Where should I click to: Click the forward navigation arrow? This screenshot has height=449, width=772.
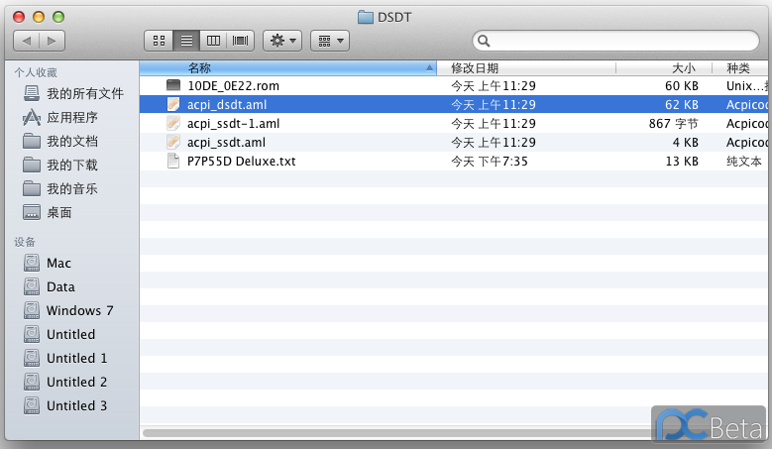(x=52, y=41)
